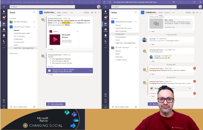
Task: Click 'Join or create a team' in right window
Action: pos(121,107)
